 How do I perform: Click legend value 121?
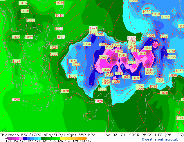(x=8, y=141)
